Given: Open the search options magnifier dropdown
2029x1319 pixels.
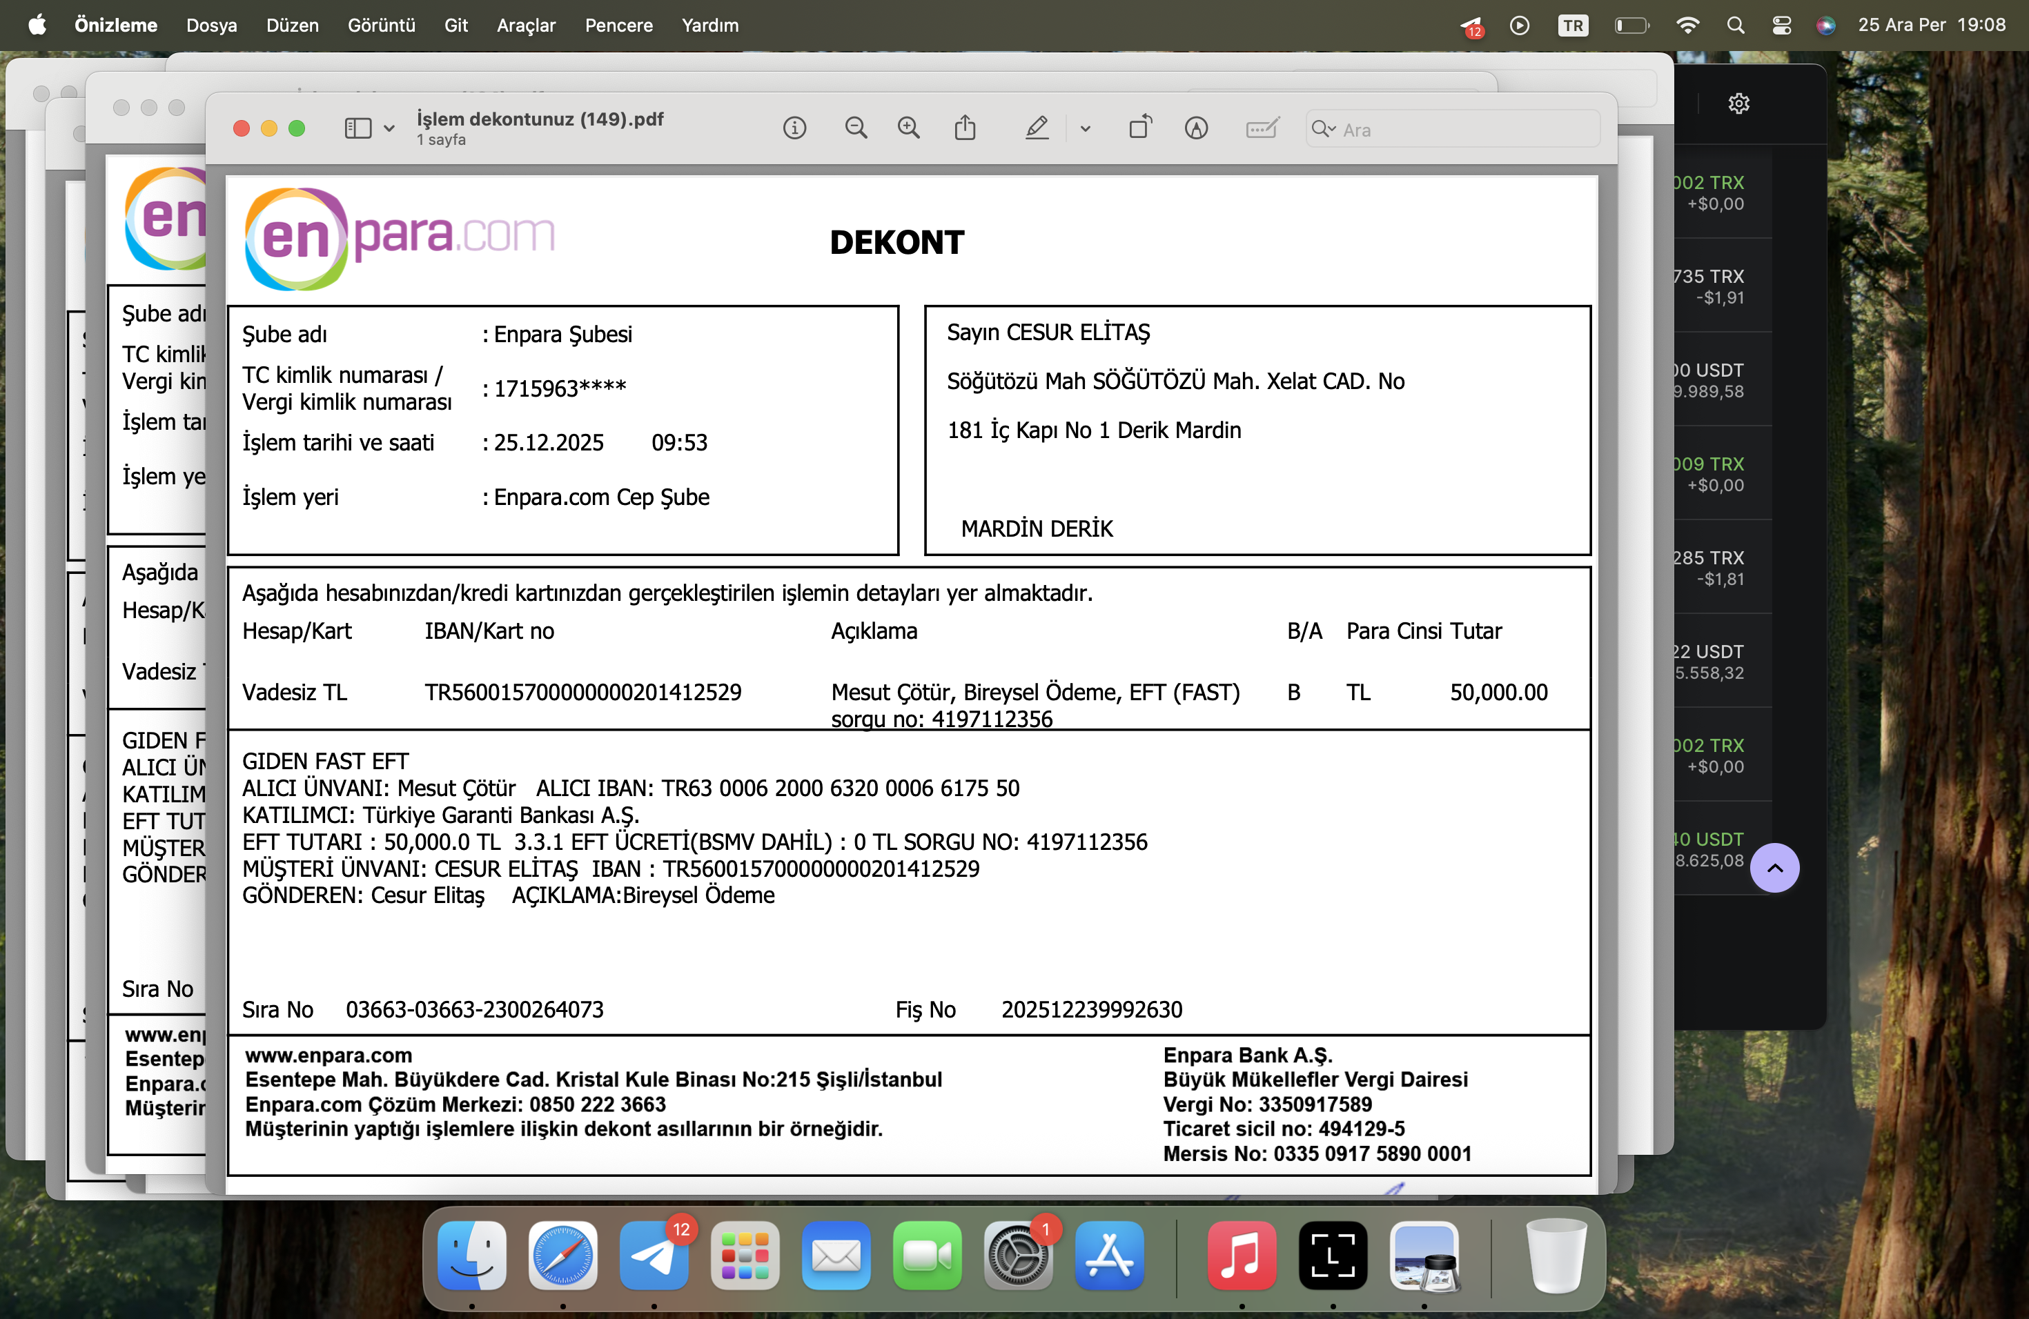Looking at the screenshot, I should click(1324, 129).
